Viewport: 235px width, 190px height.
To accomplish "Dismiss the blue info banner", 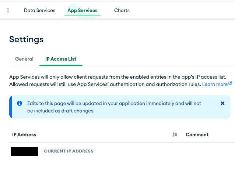I will click(222, 103).
